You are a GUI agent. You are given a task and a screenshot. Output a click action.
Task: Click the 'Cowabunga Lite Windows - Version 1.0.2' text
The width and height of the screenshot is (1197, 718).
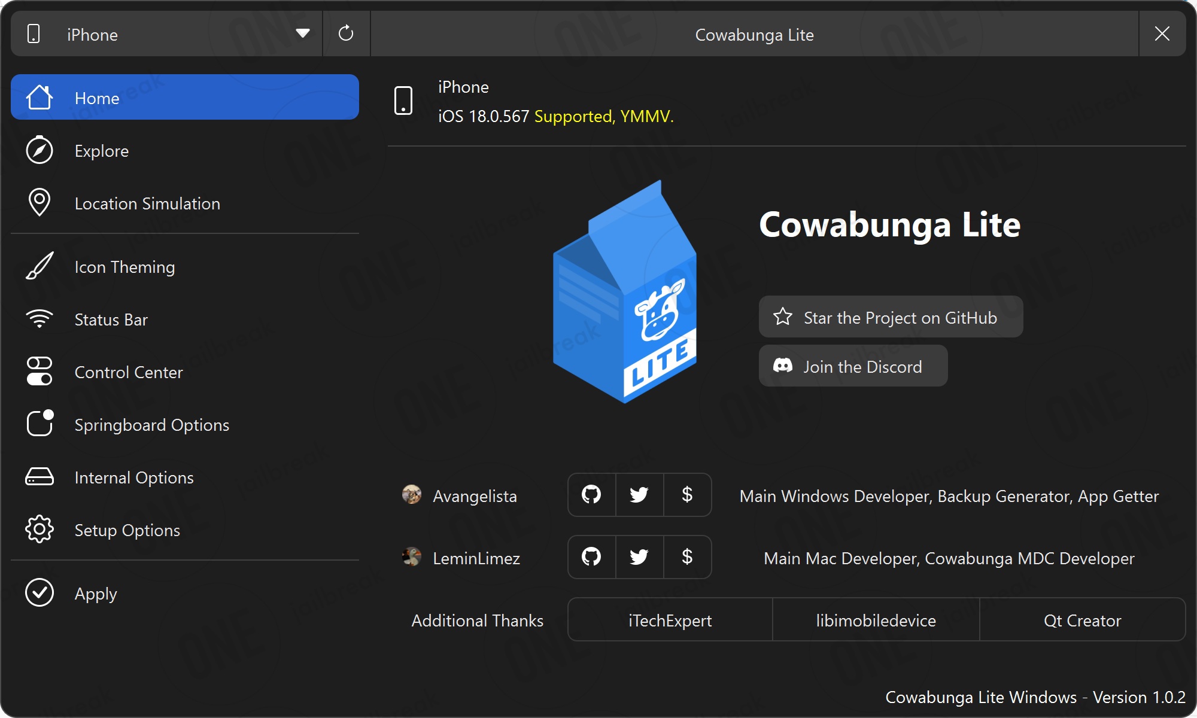[x=1035, y=697]
